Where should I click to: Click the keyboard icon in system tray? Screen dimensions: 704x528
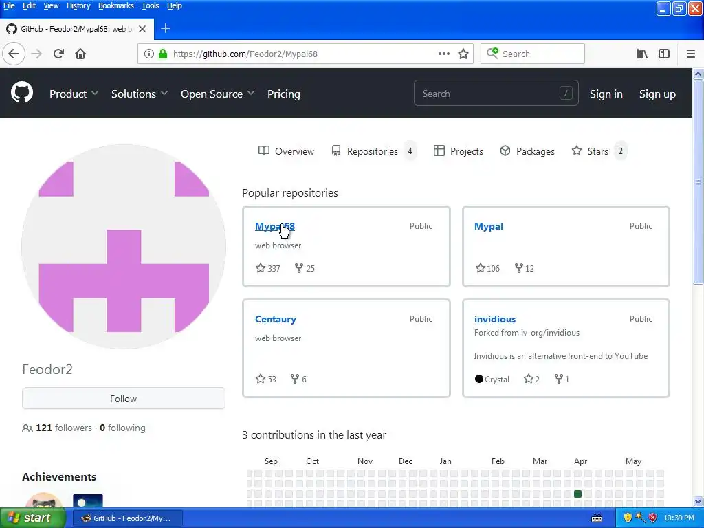pyautogui.click(x=597, y=518)
